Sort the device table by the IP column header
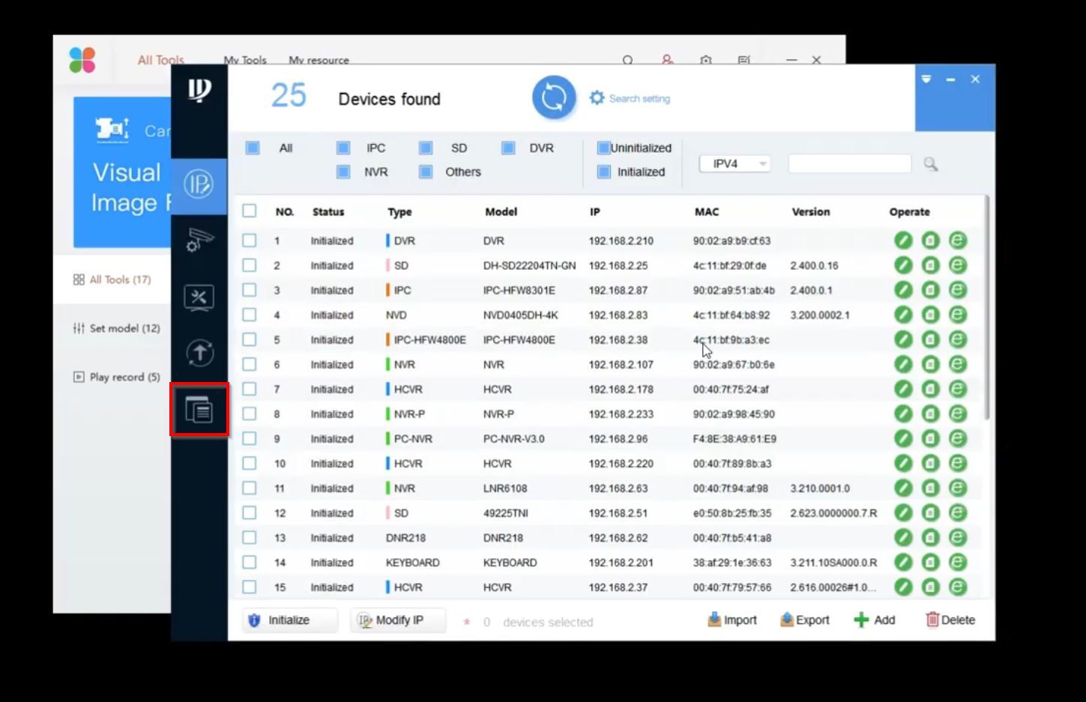 (595, 212)
